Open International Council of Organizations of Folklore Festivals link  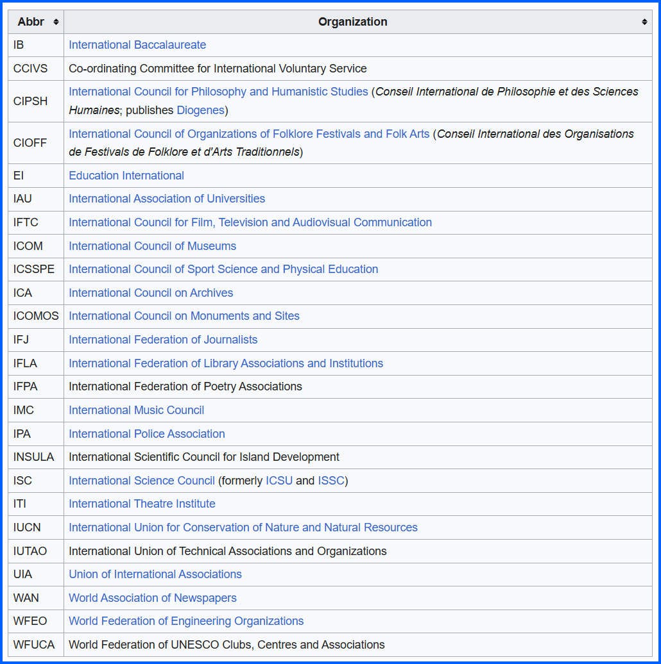point(249,134)
